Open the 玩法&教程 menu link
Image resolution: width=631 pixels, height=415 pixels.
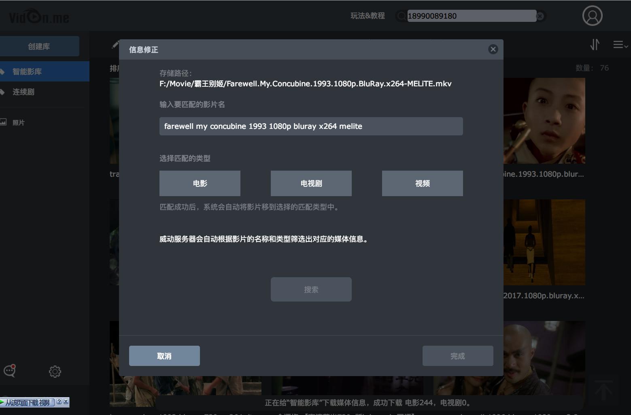click(367, 16)
